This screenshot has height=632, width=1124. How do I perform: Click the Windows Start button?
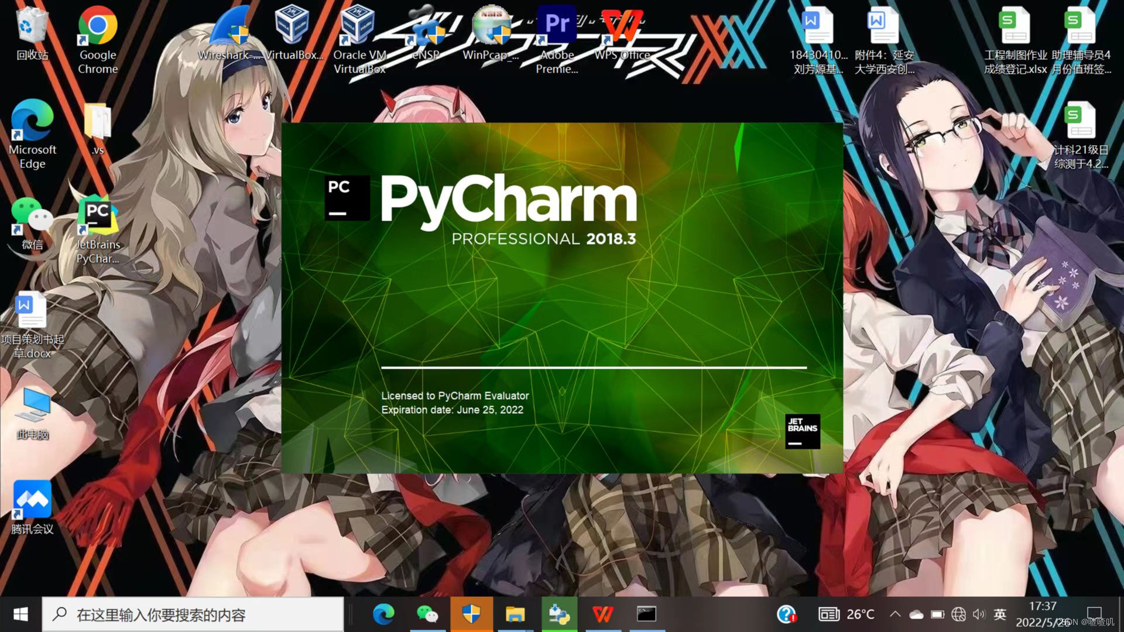(x=20, y=614)
